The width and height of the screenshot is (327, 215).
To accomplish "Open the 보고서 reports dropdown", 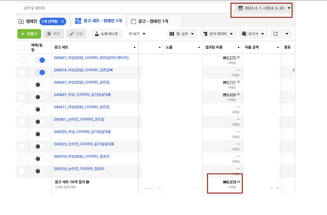I will [x=254, y=34].
